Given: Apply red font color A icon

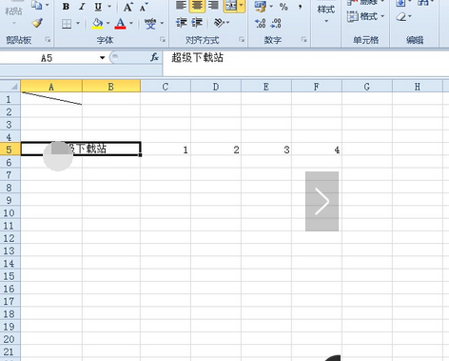Looking at the screenshot, I should [x=120, y=24].
